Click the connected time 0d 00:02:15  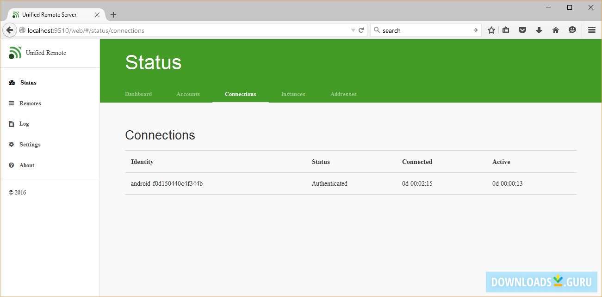click(417, 184)
